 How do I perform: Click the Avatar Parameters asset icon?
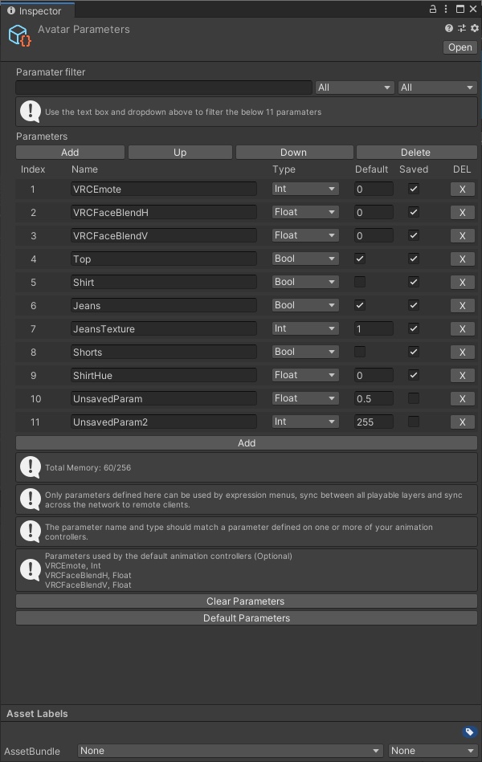pyautogui.click(x=19, y=35)
